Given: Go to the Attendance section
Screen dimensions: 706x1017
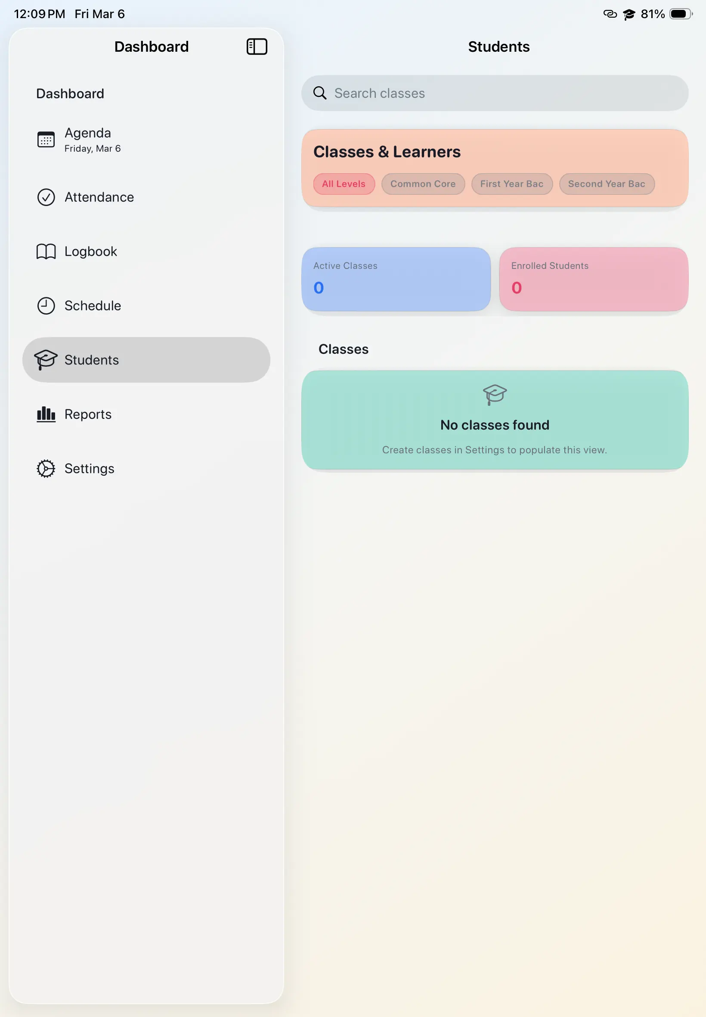Looking at the screenshot, I should tap(99, 197).
